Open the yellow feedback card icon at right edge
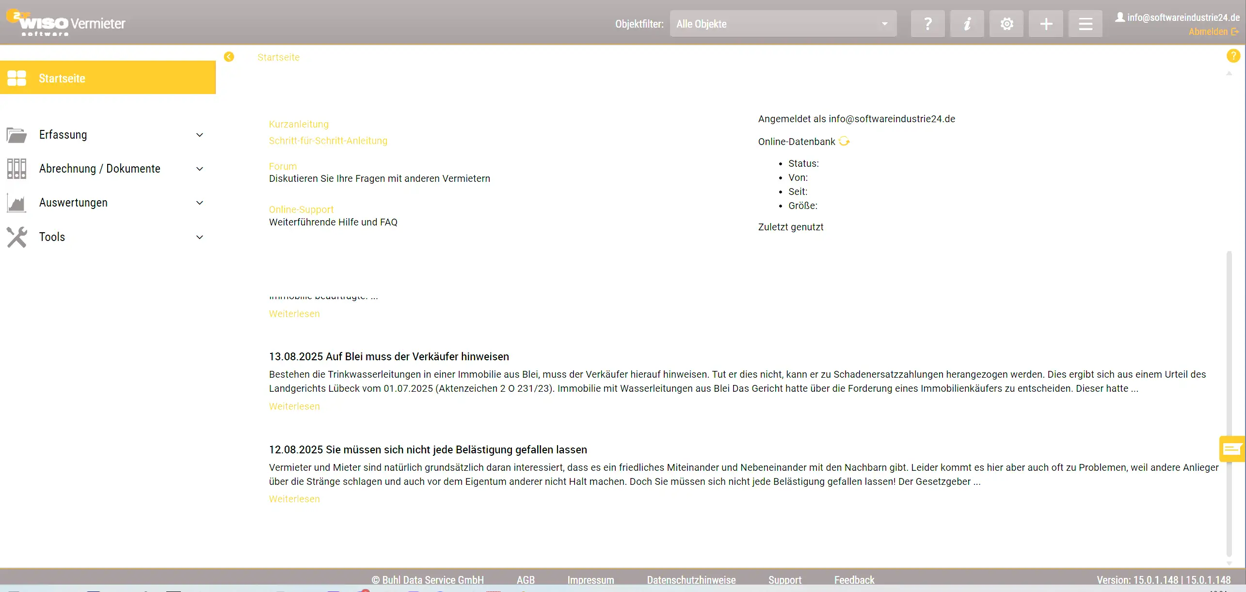The image size is (1246, 592). tap(1232, 449)
